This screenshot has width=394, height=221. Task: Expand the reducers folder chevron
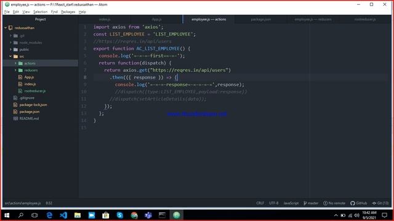click(x=15, y=70)
